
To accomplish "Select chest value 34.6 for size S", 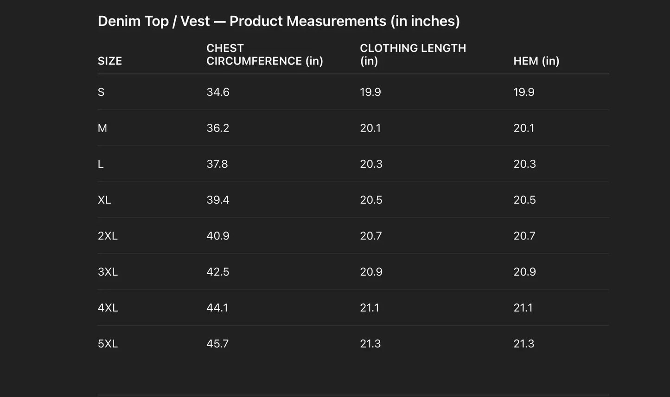I will click(x=218, y=92).
